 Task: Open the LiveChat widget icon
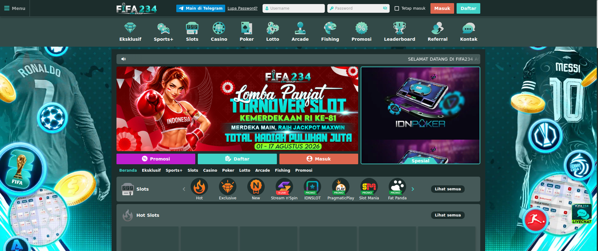pyautogui.click(x=582, y=214)
